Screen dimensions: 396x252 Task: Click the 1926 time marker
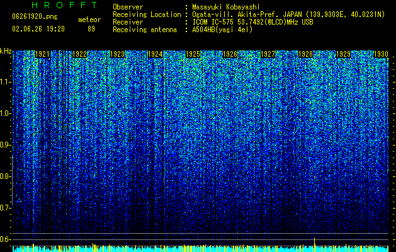tap(230, 54)
